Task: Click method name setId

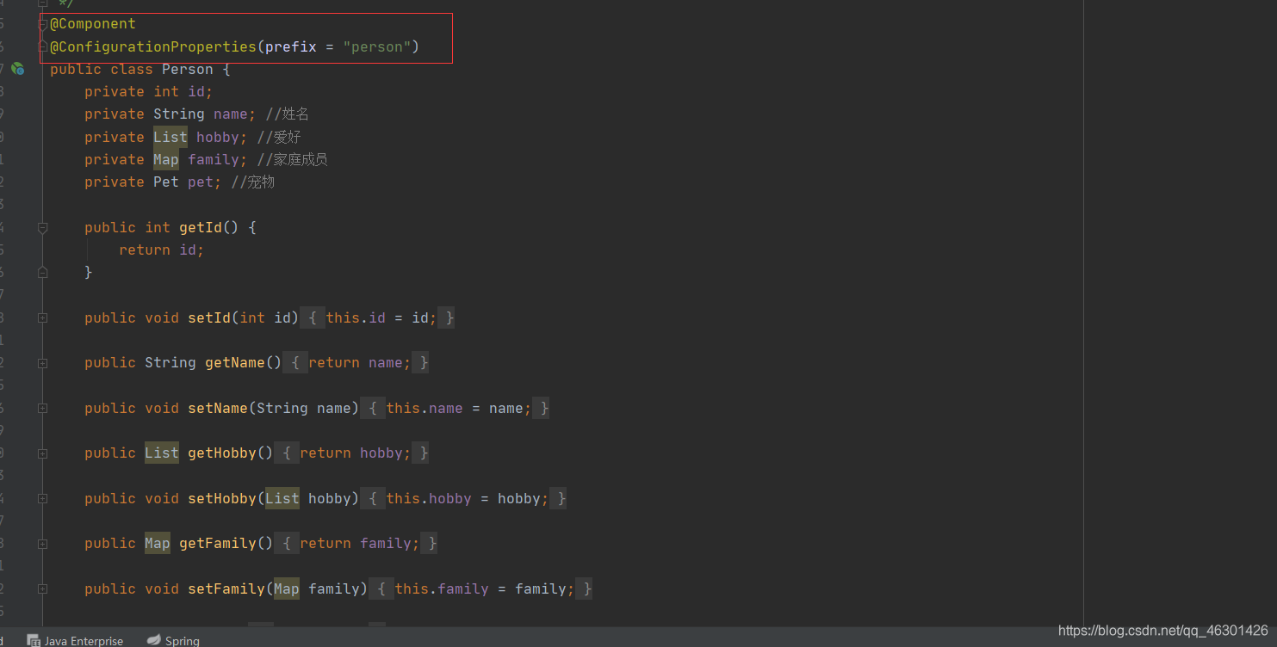Action: click(209, 317)
